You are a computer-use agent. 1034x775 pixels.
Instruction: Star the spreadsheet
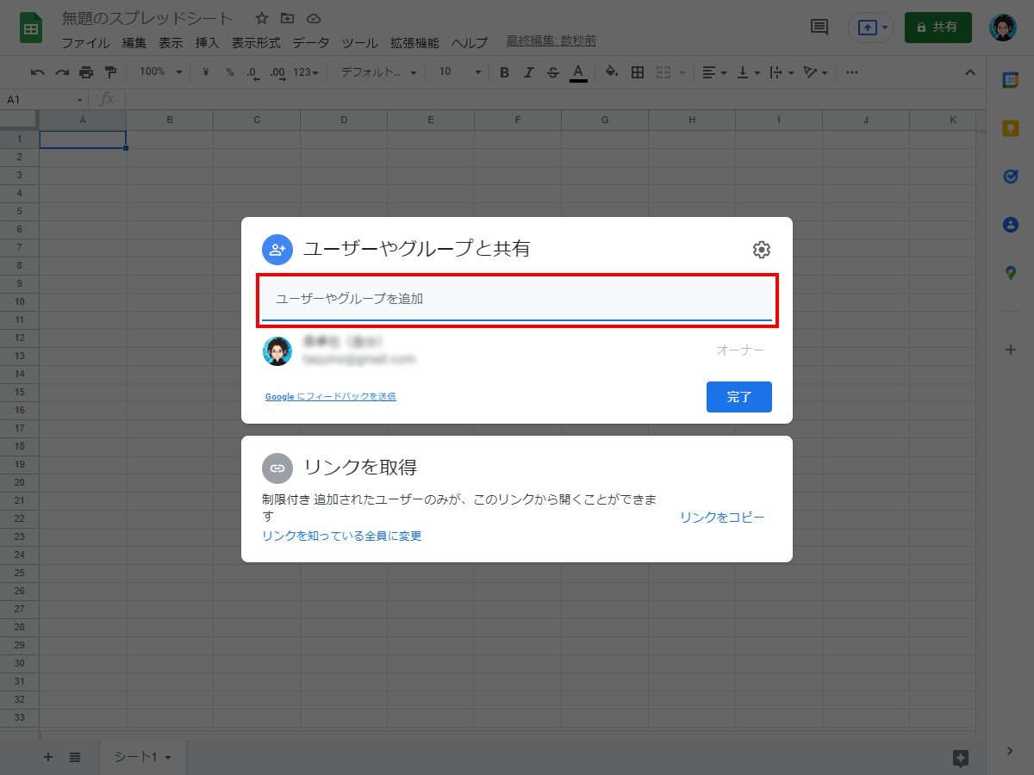262,18
